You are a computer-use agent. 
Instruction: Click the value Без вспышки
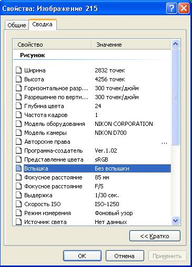pos(112,168)
